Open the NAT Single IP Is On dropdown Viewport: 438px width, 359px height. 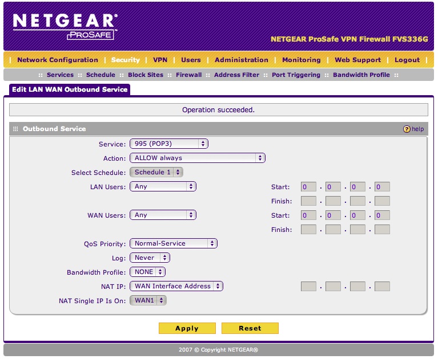(x=148, y=300)
